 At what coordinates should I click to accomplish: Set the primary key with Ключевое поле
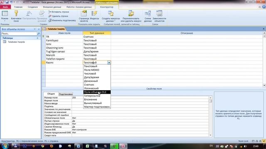coord(16,16)
